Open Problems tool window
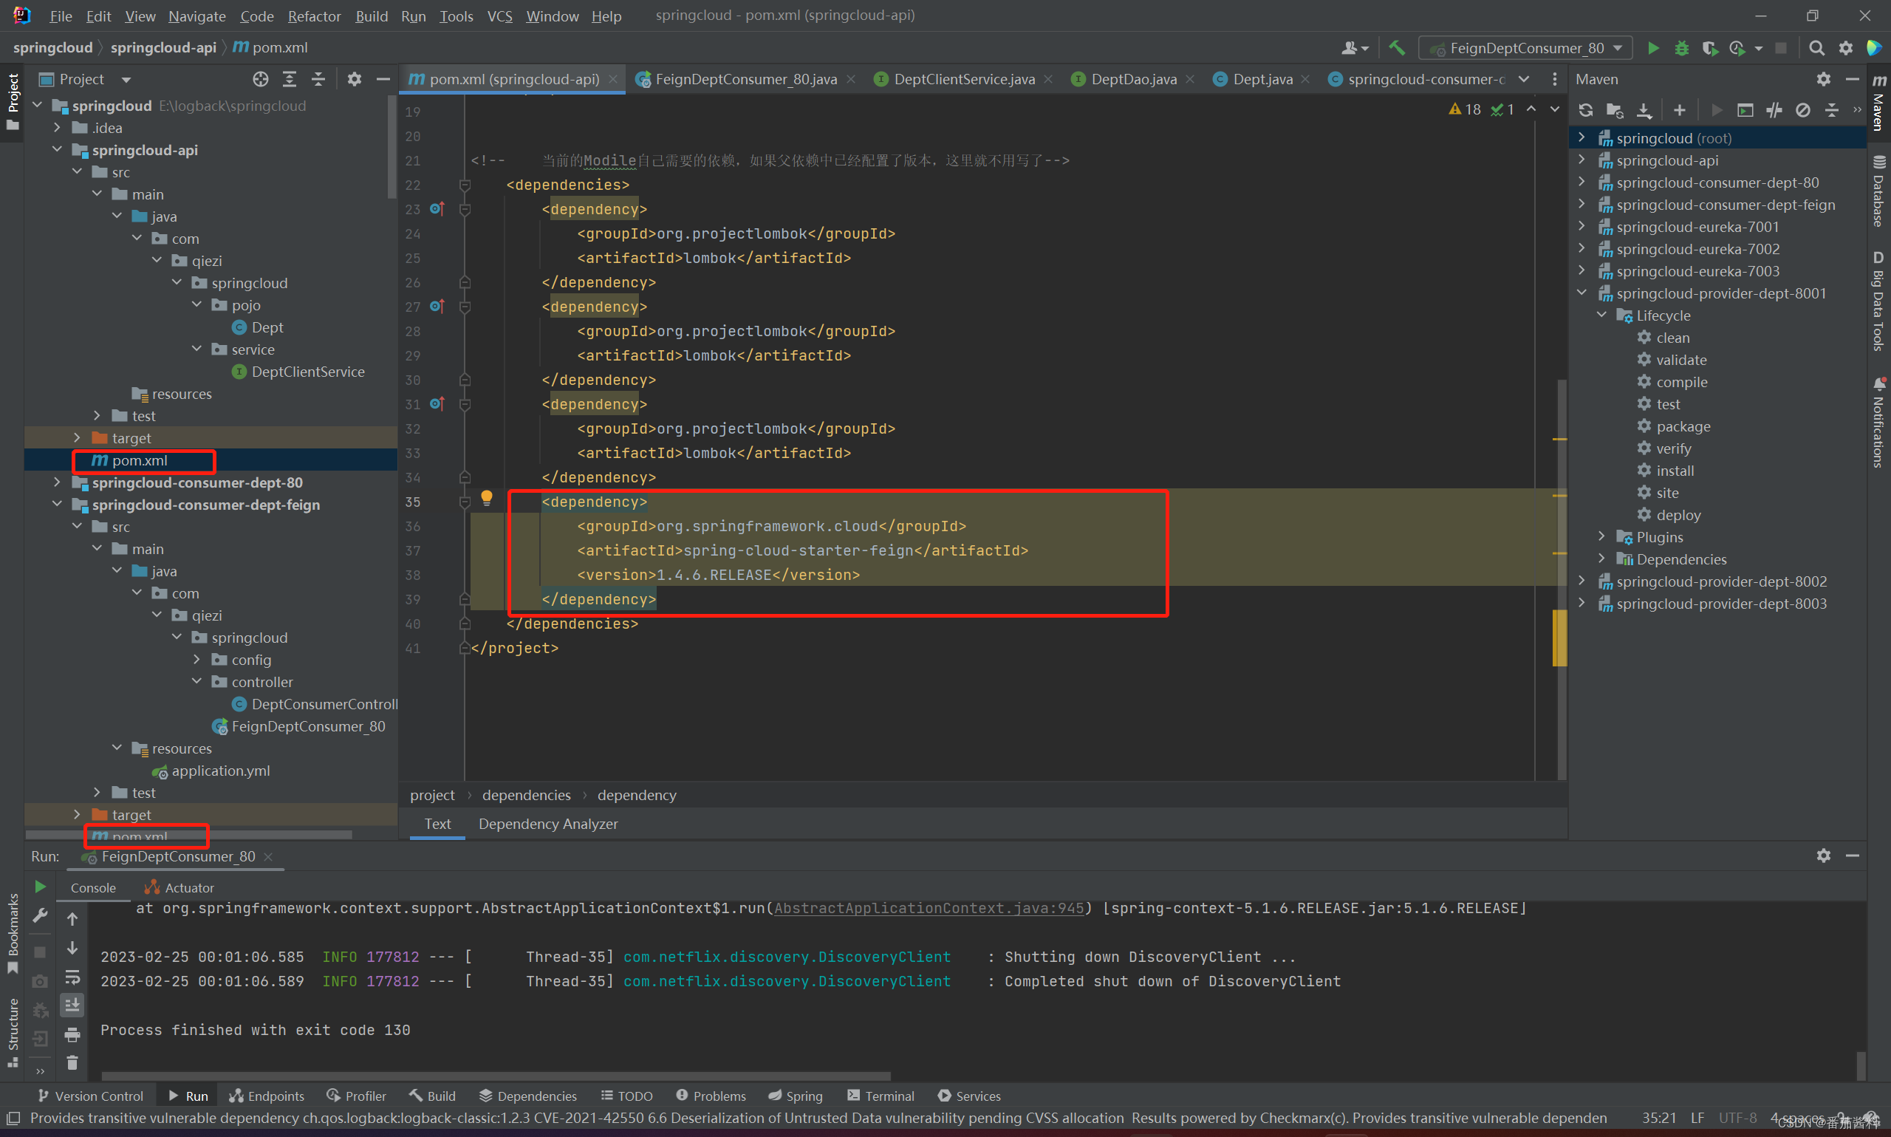 (711, 1096)
